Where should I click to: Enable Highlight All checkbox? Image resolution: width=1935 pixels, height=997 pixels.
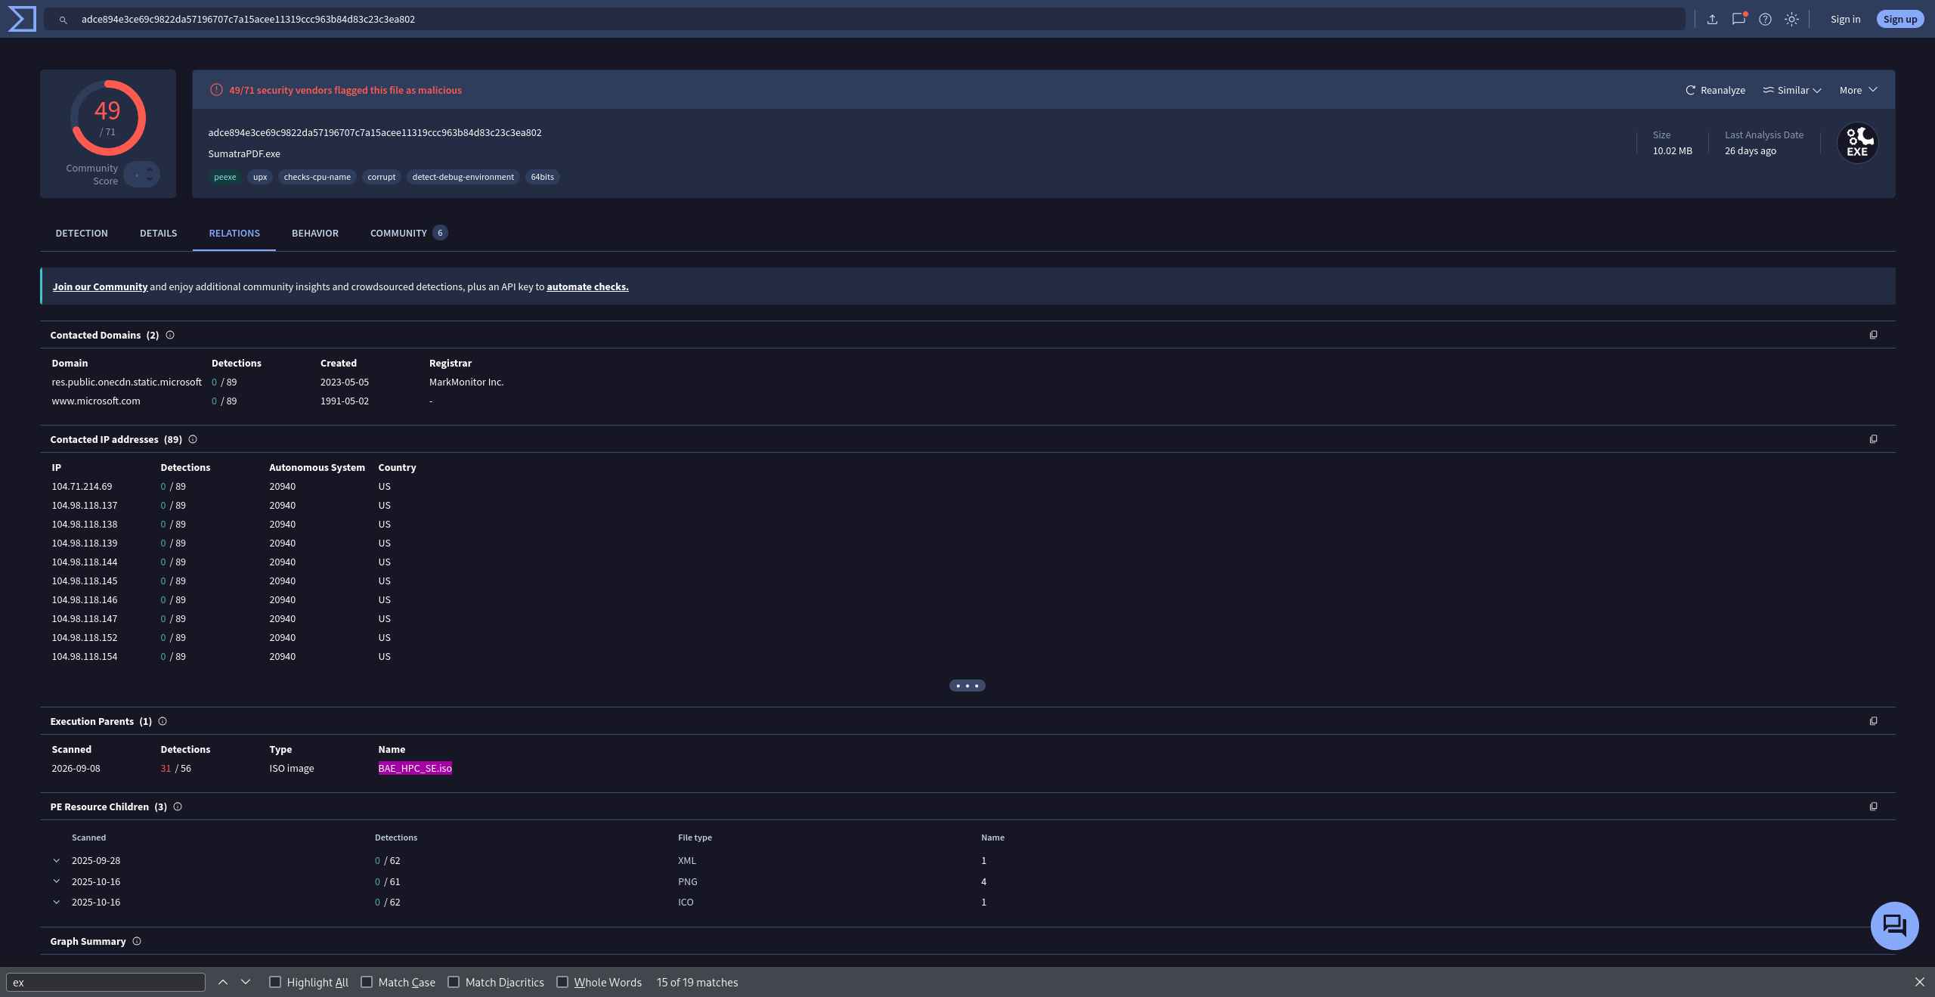pos(275,982)
